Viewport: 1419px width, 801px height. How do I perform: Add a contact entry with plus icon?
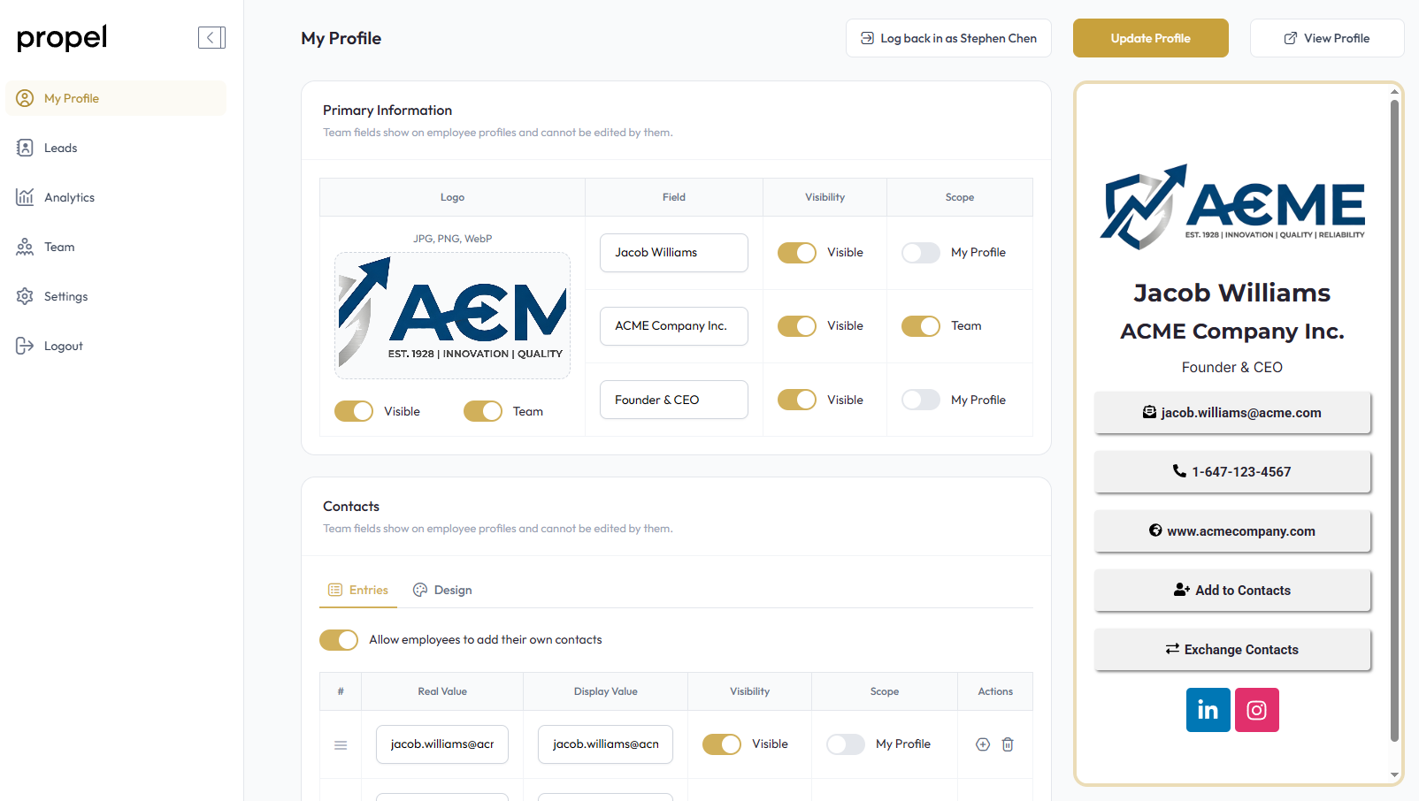tap(983, 744)
